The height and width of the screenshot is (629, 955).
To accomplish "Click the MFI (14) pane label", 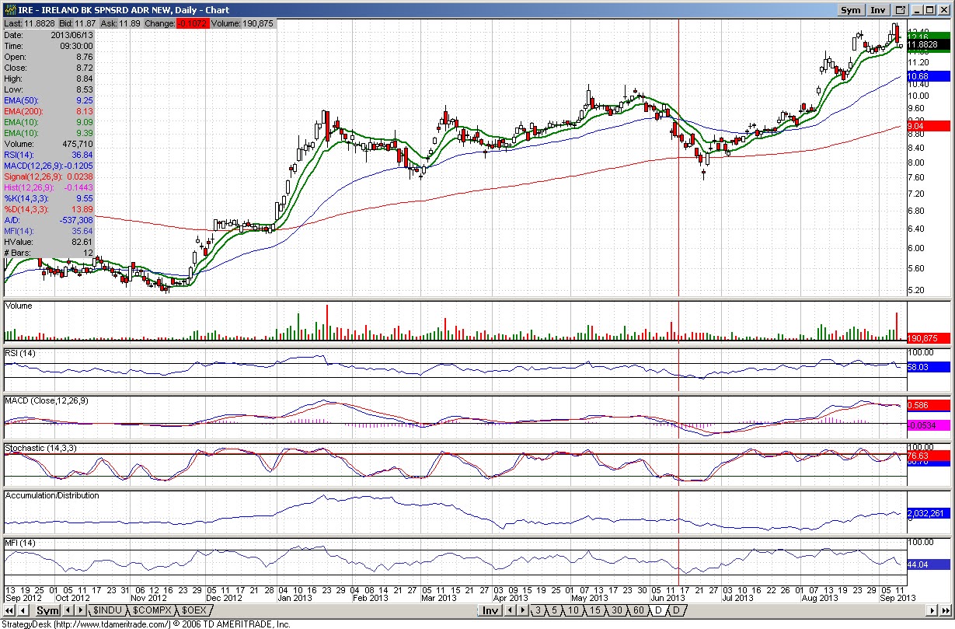I will coord(21,542).
